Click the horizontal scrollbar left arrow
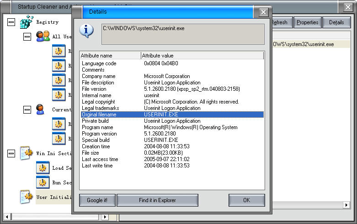Screen dimensions: 357x224 pyautogui.click(x=7, y=217)
